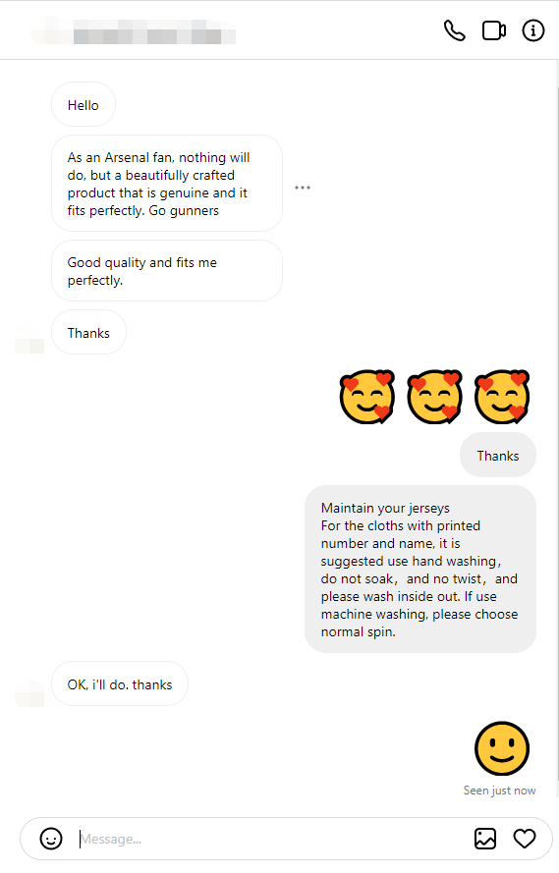Open the emoji picker
The height and width of the screenshot is (873, 559).
point(51,839)
